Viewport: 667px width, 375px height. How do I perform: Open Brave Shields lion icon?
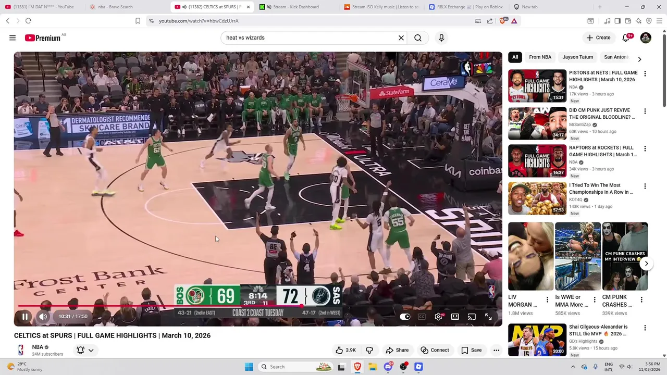pos(502,21)
